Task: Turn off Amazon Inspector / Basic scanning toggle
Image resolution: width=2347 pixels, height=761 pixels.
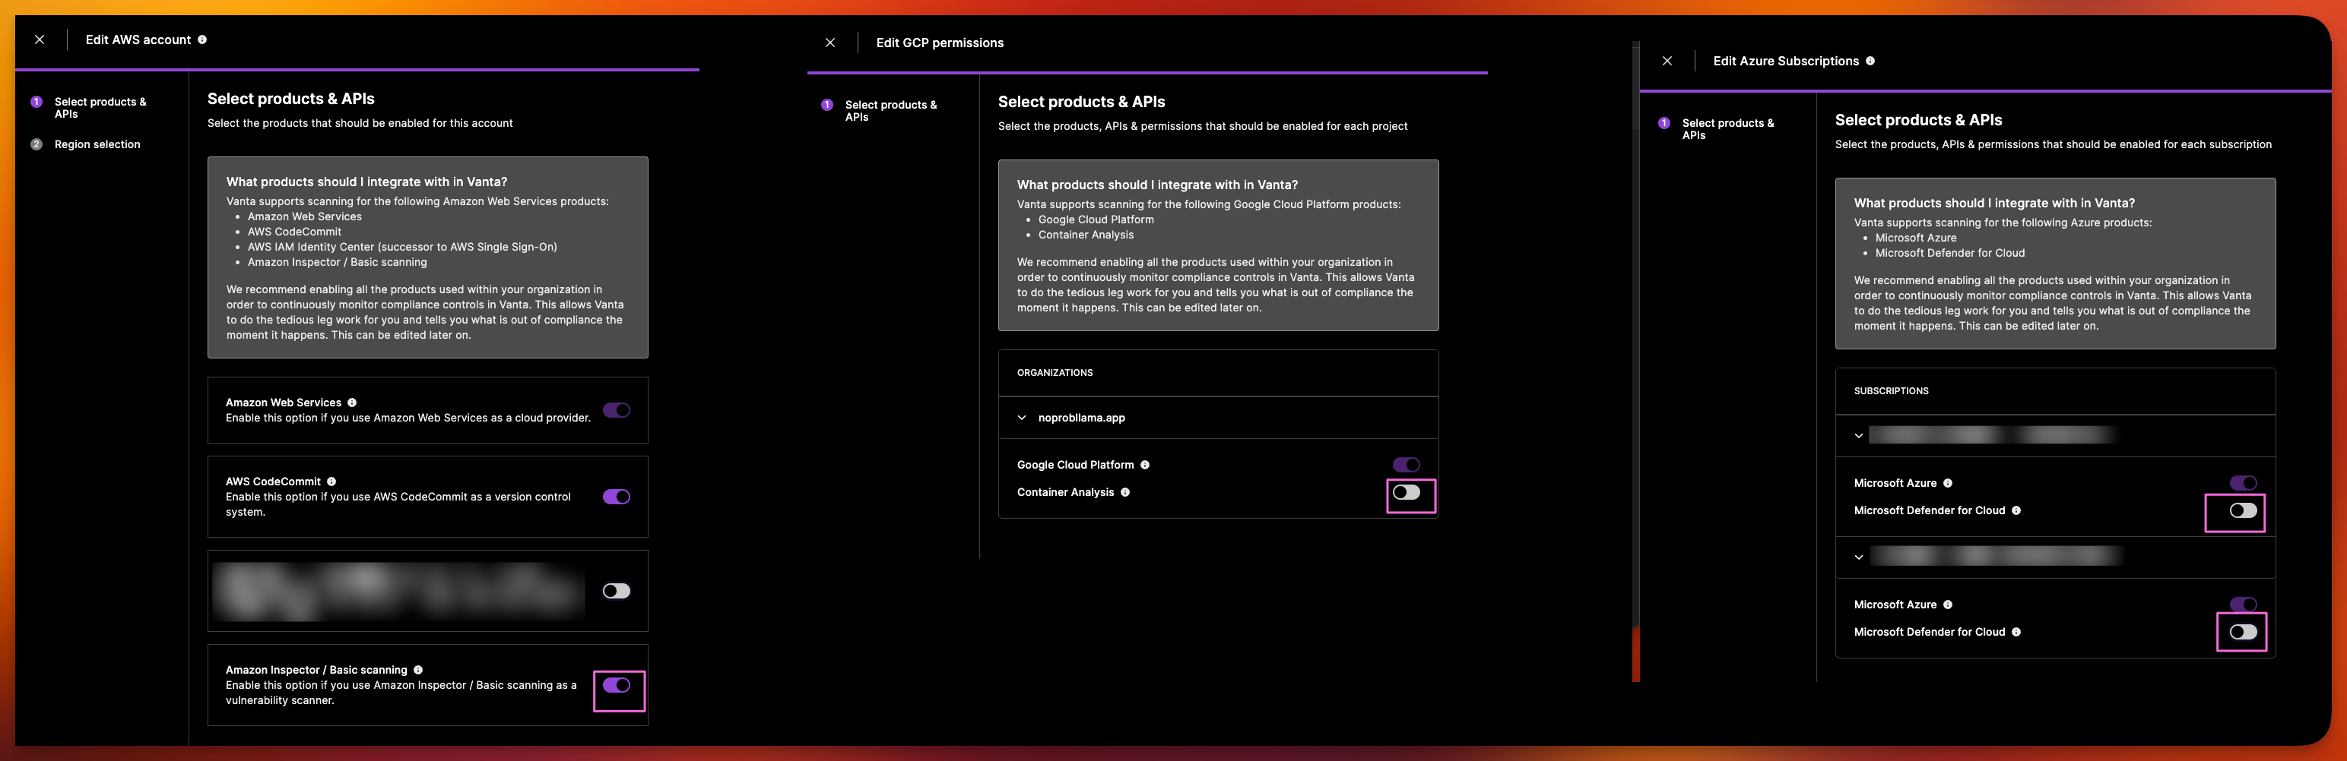Action: (x=617, y=686)
